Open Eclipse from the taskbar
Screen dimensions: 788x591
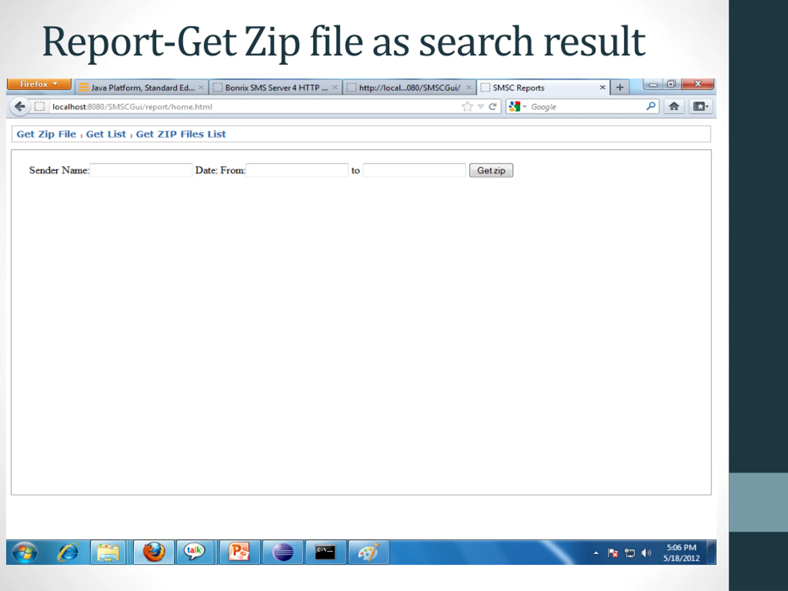[x=283, y=553]
